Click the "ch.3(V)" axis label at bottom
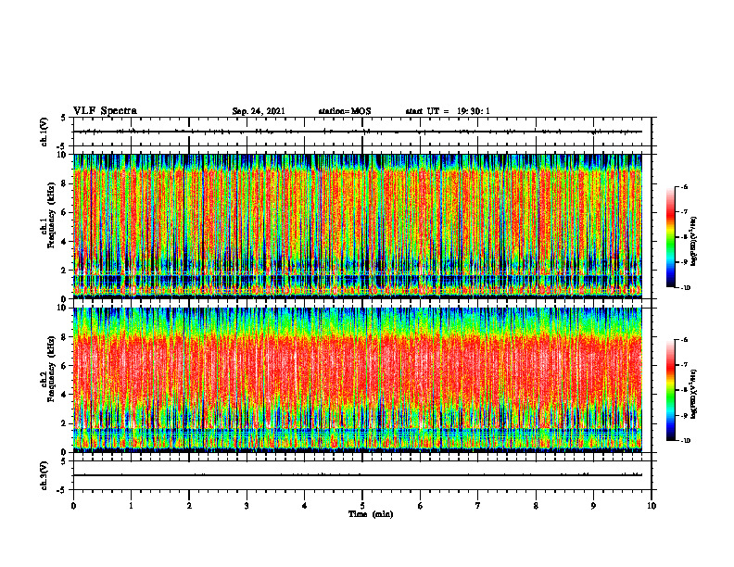Viewport: 734px width, 567px height. 44,475
